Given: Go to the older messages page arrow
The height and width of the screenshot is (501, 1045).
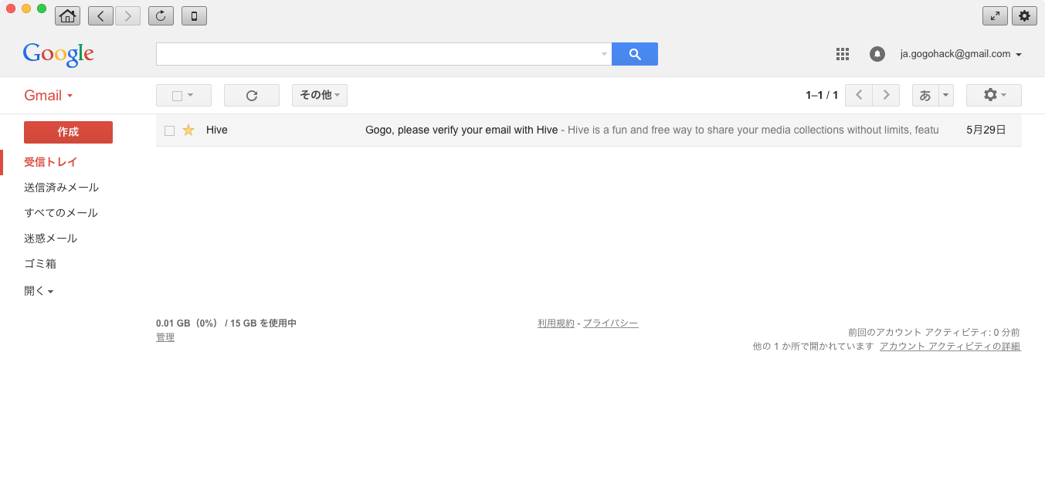Looking at the screenshot, I should pos(886,95).
